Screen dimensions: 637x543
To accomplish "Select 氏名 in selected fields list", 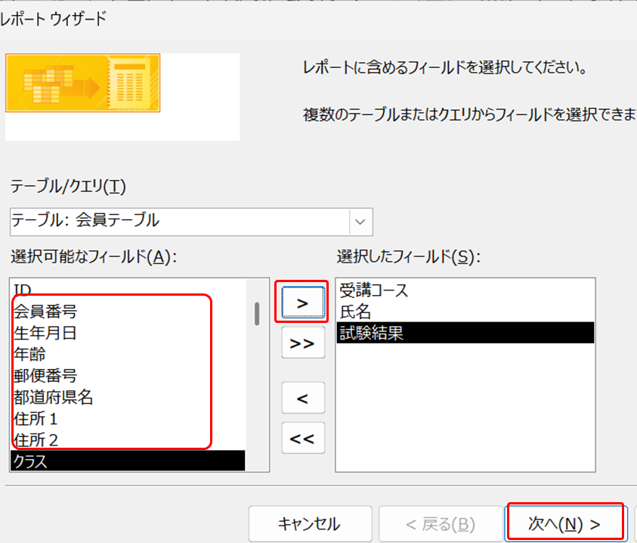I will point(355,312).
